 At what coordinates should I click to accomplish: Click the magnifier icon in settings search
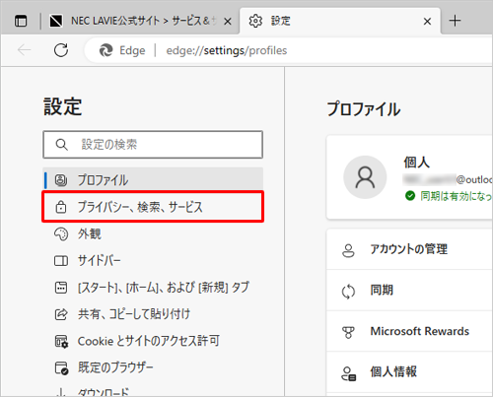[x=61, y=145]
